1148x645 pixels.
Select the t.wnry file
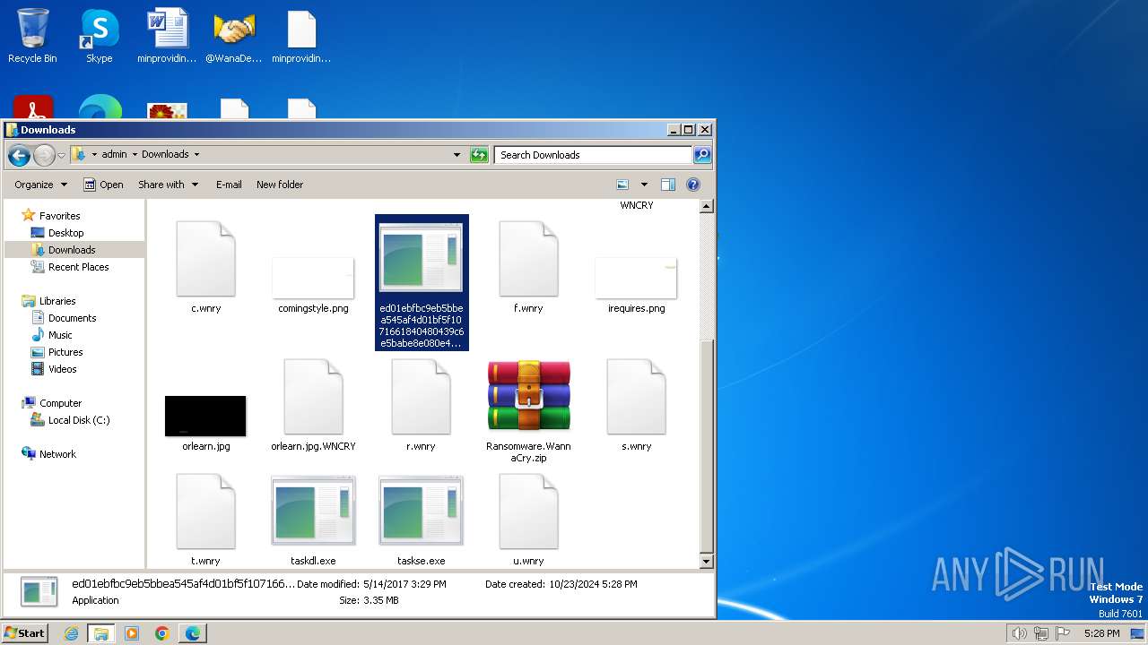205,520
